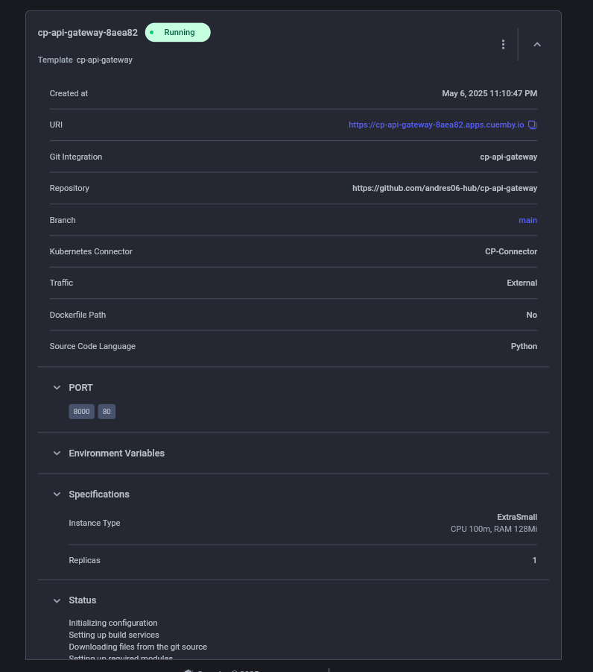The image size is (593, 672).
Task: Click the PORT section chevron icon
Action: coord(57,387)
